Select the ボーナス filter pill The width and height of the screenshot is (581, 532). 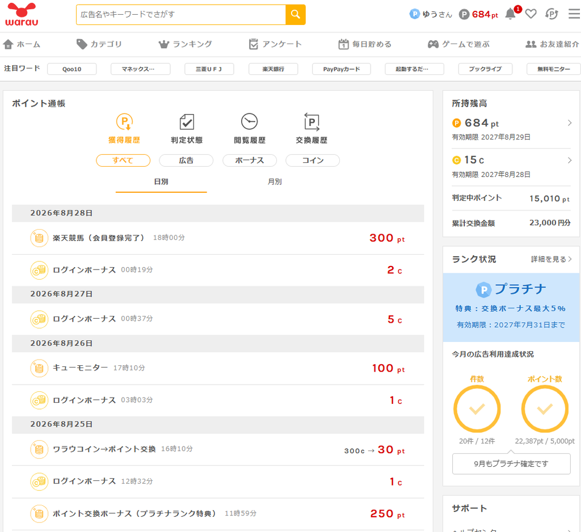pos(250,161)
